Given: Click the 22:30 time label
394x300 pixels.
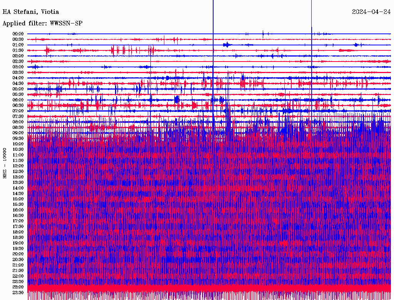Looking at the screenshot, I should tap(18, 282).
